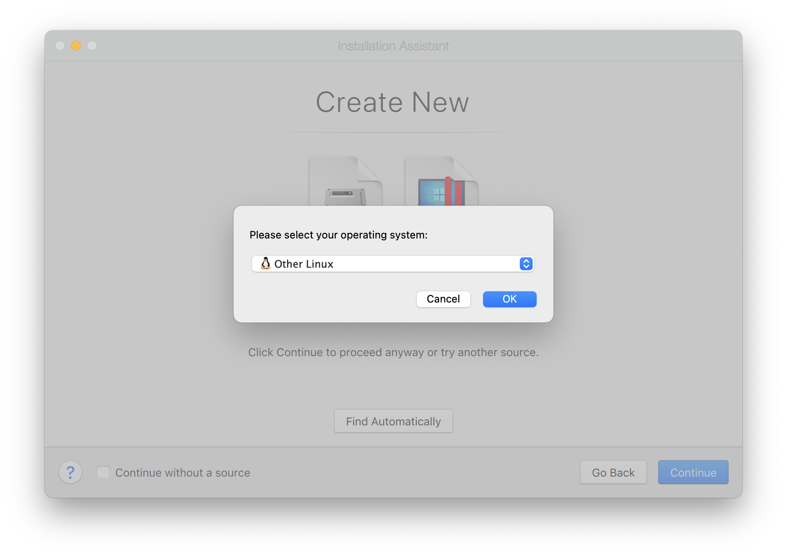The image size is (787, 557).
Task: Open help with question mark button
Action: point(70,472)
